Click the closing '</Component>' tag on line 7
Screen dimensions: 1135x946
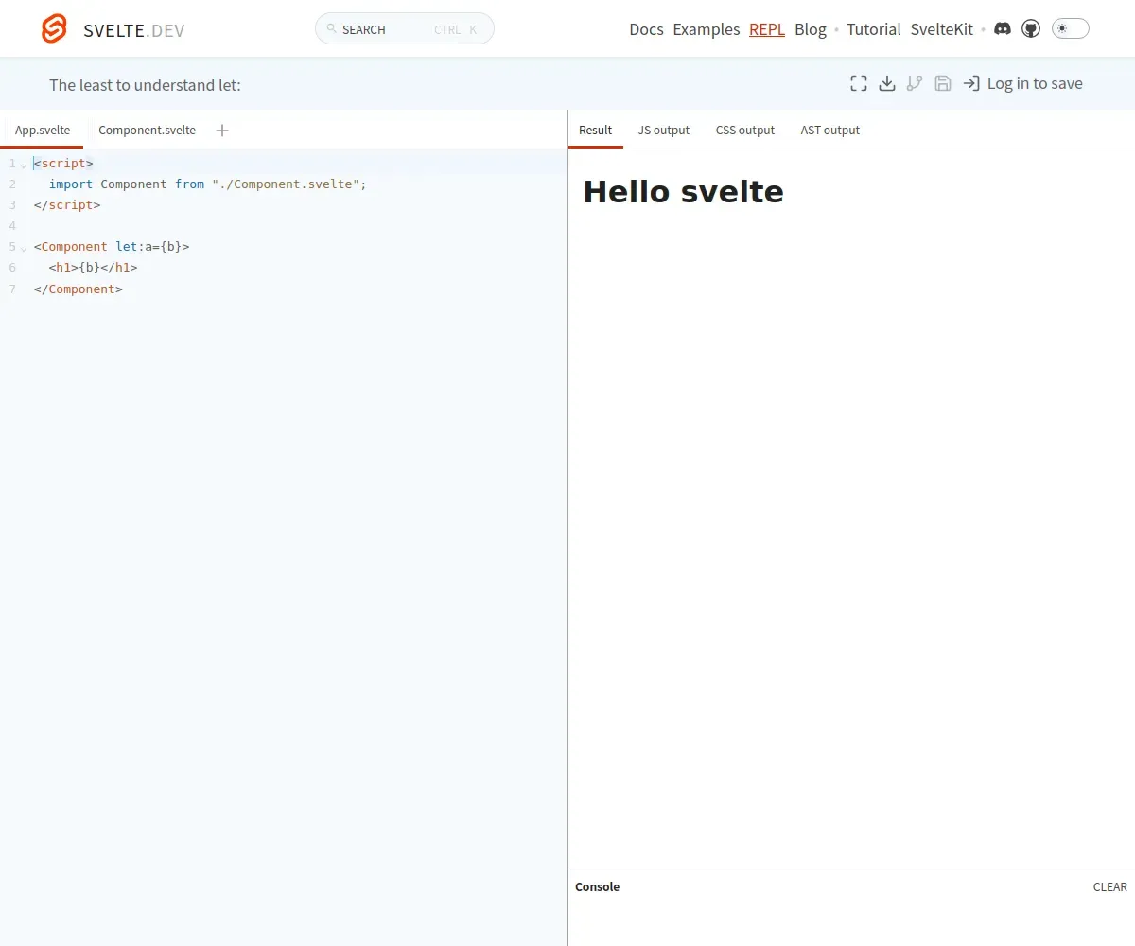point(79,289)
